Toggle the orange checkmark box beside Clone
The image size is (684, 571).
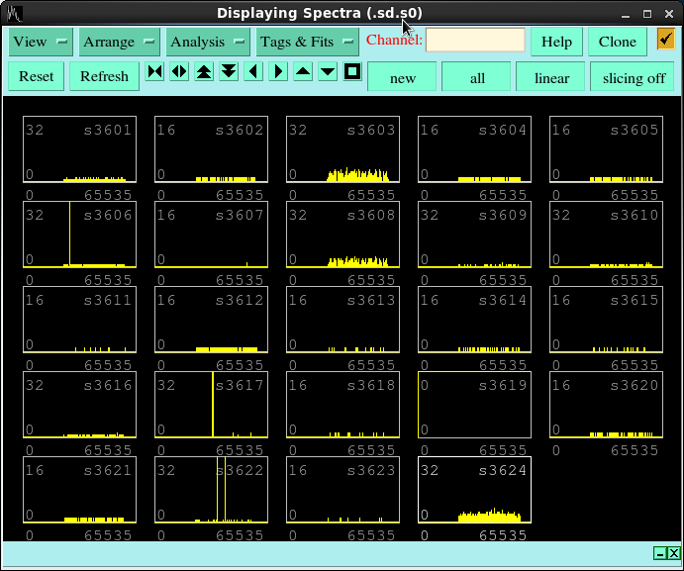point(665,41)
